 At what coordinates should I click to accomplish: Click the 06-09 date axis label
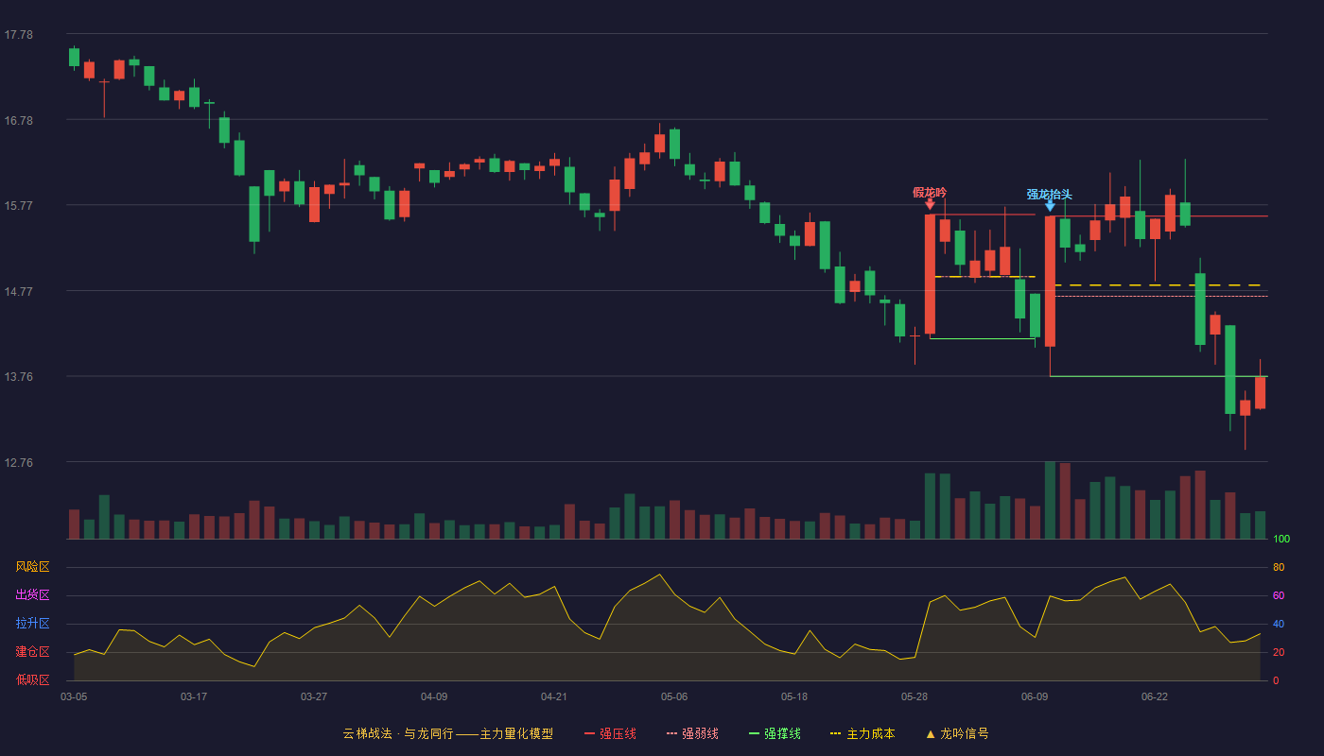(1035, 696)
